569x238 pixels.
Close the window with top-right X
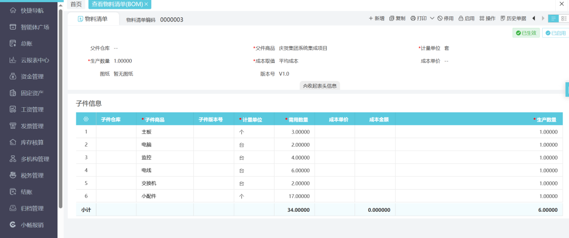tap(562, 4)
